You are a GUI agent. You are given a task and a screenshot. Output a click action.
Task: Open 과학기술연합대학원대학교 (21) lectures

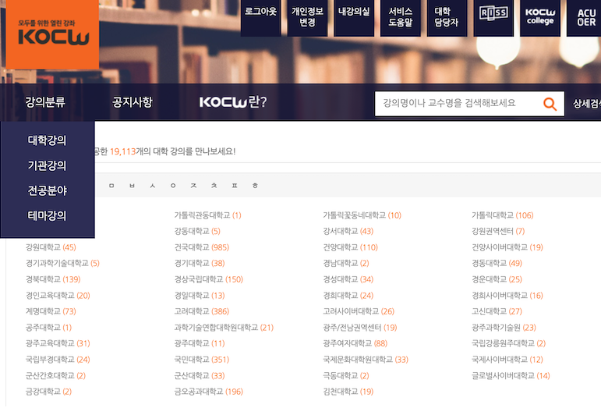pyautogui.click(x=224, y=328)
